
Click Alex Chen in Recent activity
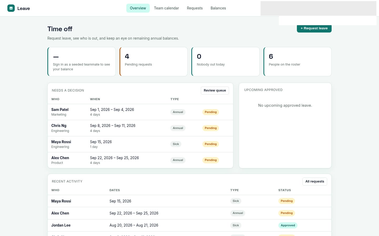60,213
